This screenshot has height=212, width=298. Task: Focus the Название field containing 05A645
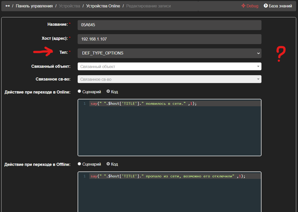point(169,25)
